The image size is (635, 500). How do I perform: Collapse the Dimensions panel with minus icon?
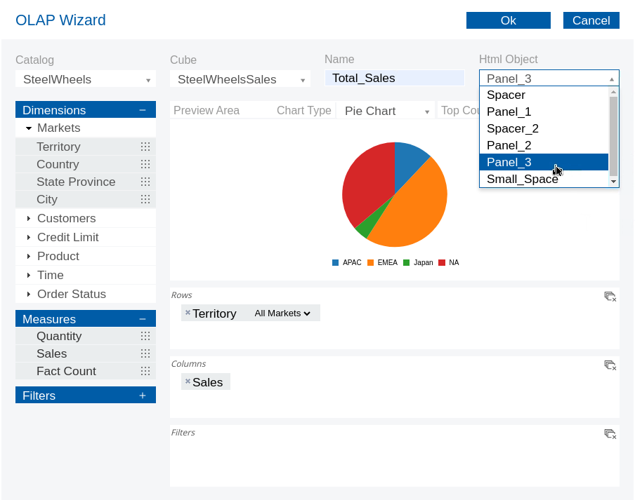coord(143,110)
